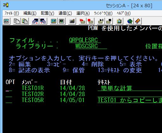Click the Stop Macro Recording icon

[x=90, y=21]
